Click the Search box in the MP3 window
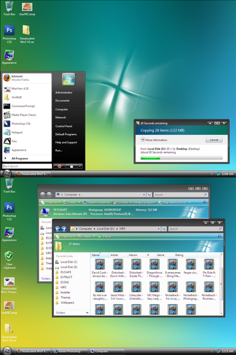The height and width of the screenshot is (355, 236). (x=196, y=229)
